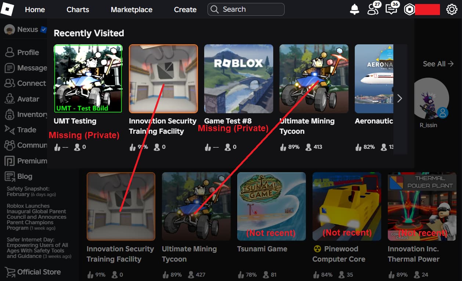Click the R_issin name label

(x=428, y=125)
